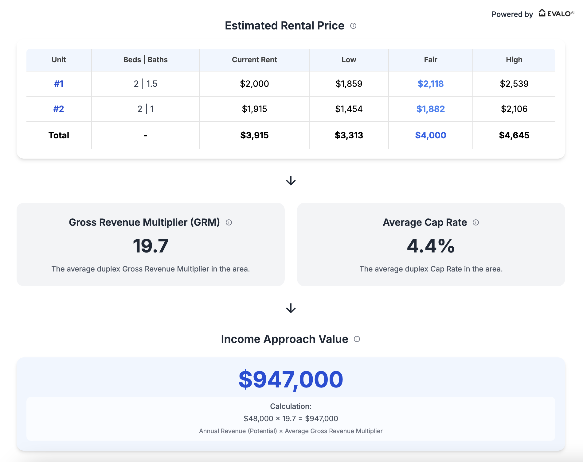Select the $947,000 income approach value

point(291,379)
